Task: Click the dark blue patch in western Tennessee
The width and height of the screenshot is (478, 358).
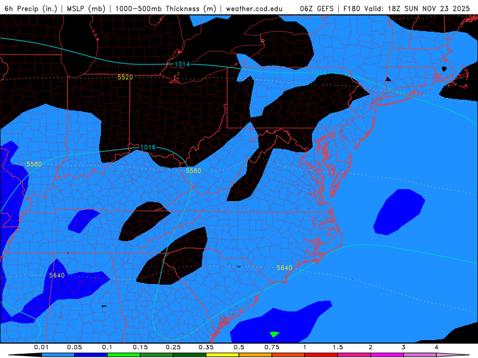Action: (83, 221)
